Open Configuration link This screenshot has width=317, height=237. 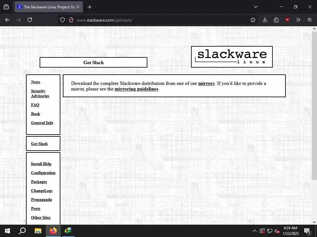[43, 173]
